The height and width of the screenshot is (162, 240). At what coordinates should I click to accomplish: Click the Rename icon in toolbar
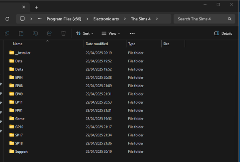(x=35, y=34)
